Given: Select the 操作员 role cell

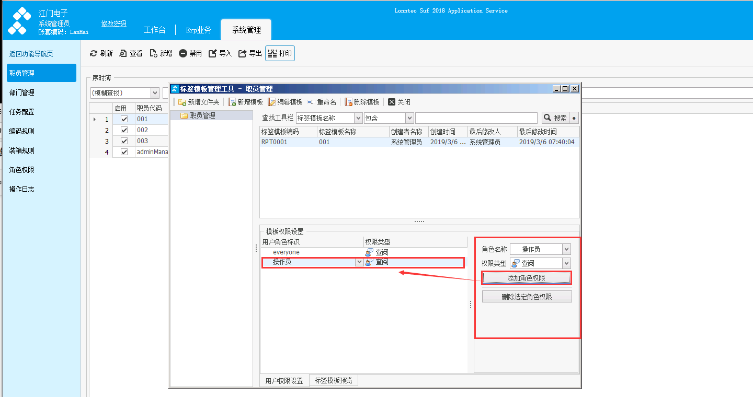Looking at the screenshot, I should 307,262.
